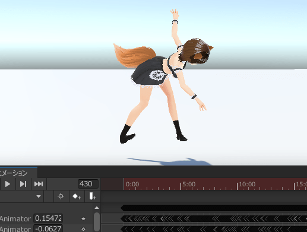Click the property list scroll up arrow

97,208
